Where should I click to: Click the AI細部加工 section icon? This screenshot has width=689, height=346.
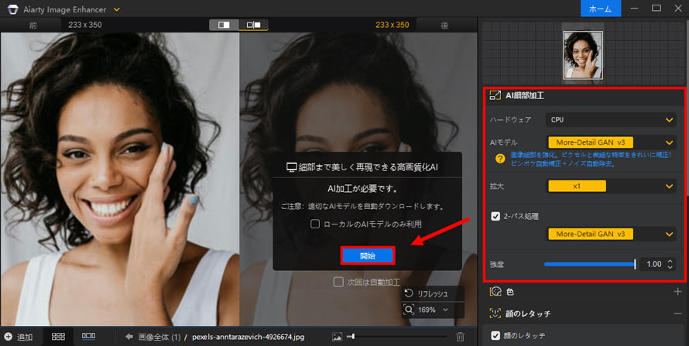point(495,95)
